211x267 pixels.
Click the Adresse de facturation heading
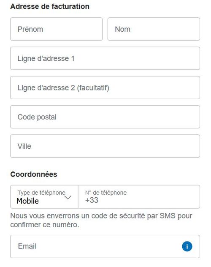50,7
